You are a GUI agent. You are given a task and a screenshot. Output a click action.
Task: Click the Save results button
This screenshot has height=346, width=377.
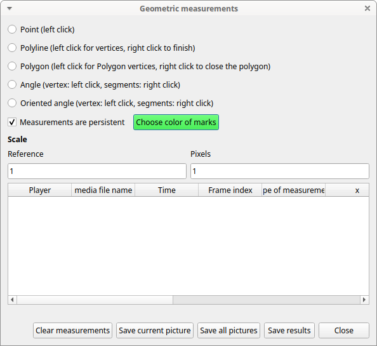click(289, 330)
